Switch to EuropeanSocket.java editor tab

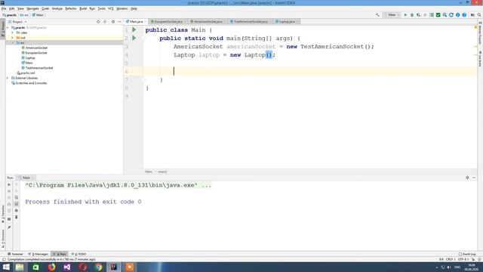(x=168, y=22)
